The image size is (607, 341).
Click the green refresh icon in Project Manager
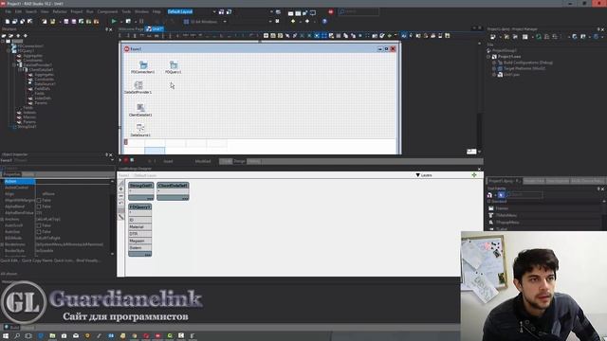pyautogui.click(x=539, y=37)
